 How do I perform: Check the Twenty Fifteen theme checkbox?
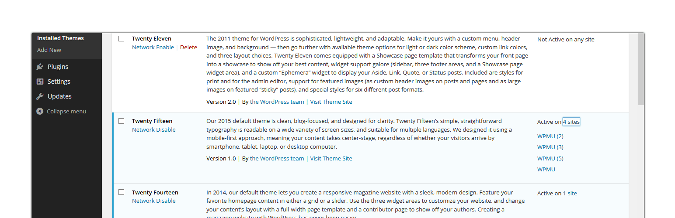122,121
